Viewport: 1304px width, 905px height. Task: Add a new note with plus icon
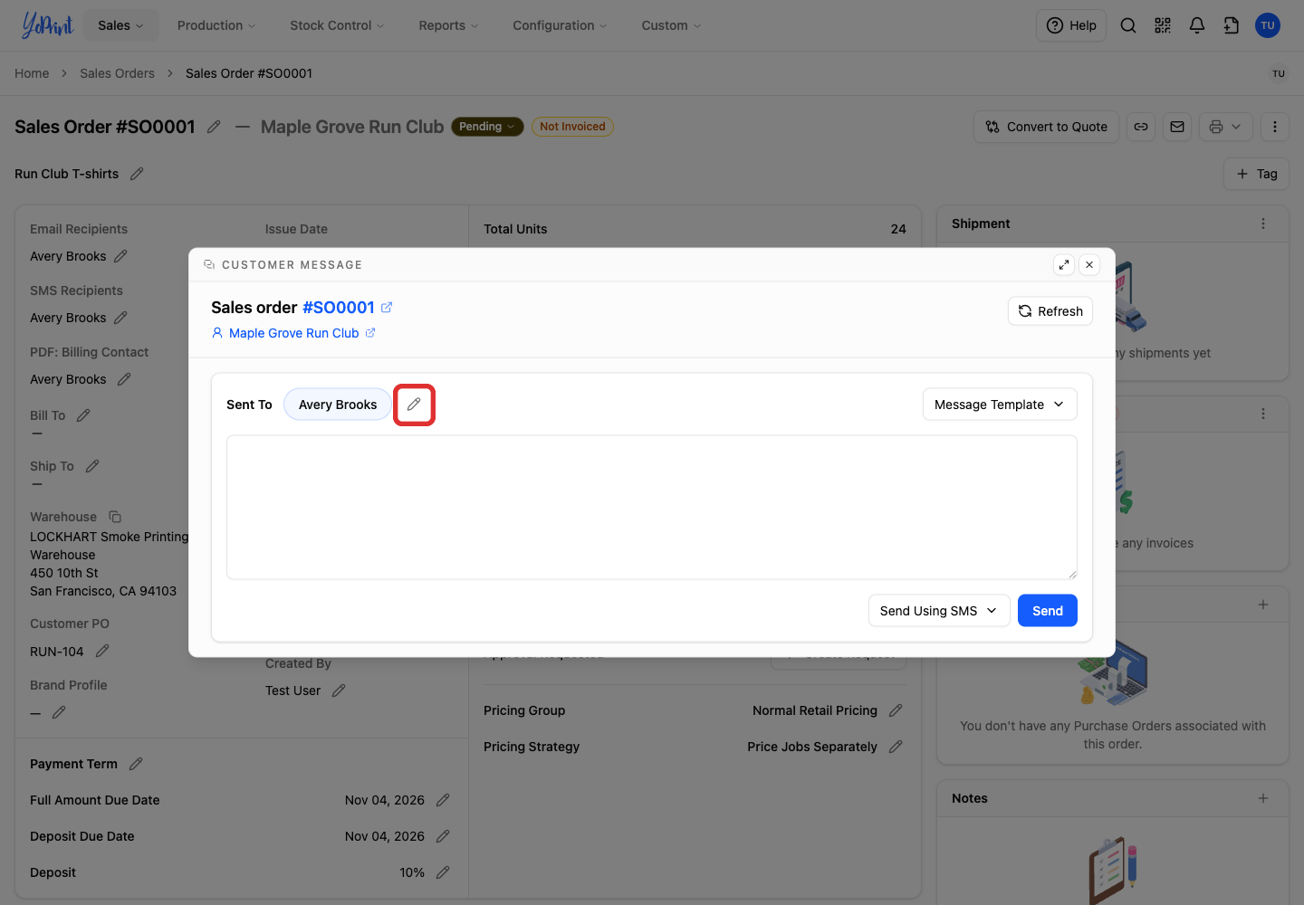click(x=1263, y=798)
